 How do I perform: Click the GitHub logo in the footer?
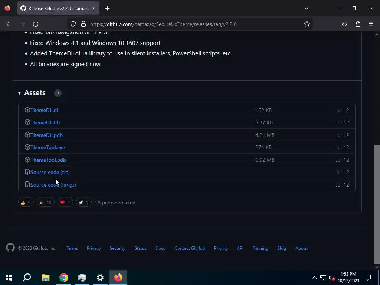tap(10, 248)
